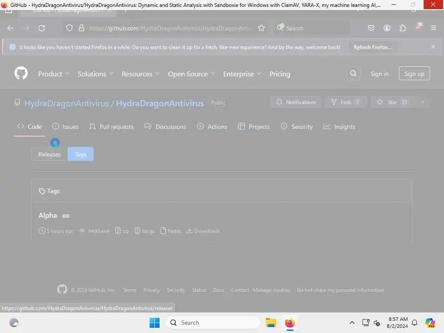
Task: Click taskbar Search box
Action: [x=212, y=323]
